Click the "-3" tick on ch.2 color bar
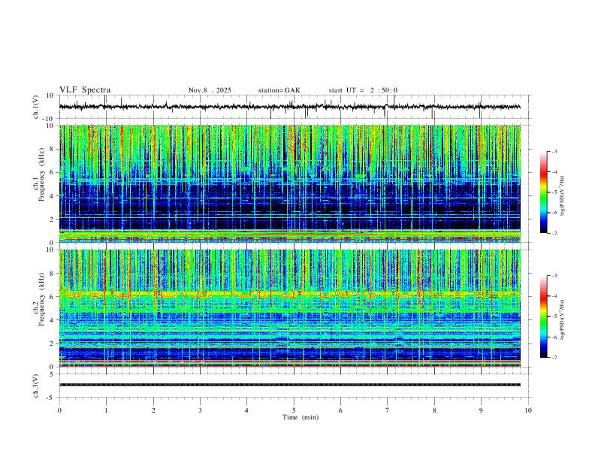Viewport: 595px width, 460px height. [554, 276]
